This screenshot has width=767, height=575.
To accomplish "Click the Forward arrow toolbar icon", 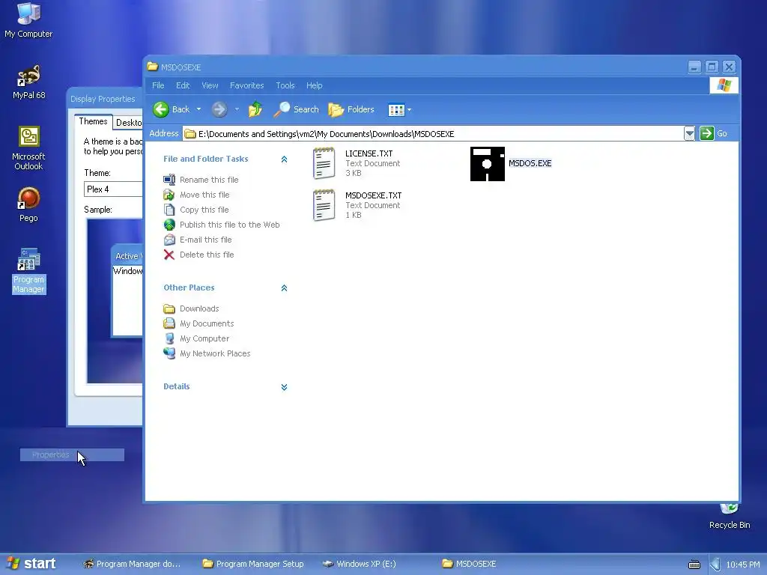I will (x=219, y=109).
